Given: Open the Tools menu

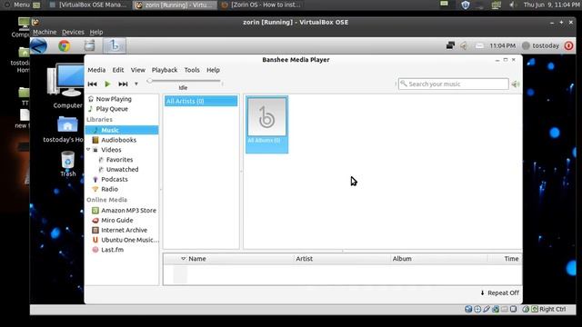Looking at the screenshot, I should pos(192,70).
